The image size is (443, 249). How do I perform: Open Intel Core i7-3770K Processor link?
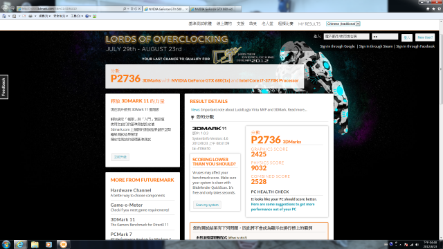pos(269,80)
